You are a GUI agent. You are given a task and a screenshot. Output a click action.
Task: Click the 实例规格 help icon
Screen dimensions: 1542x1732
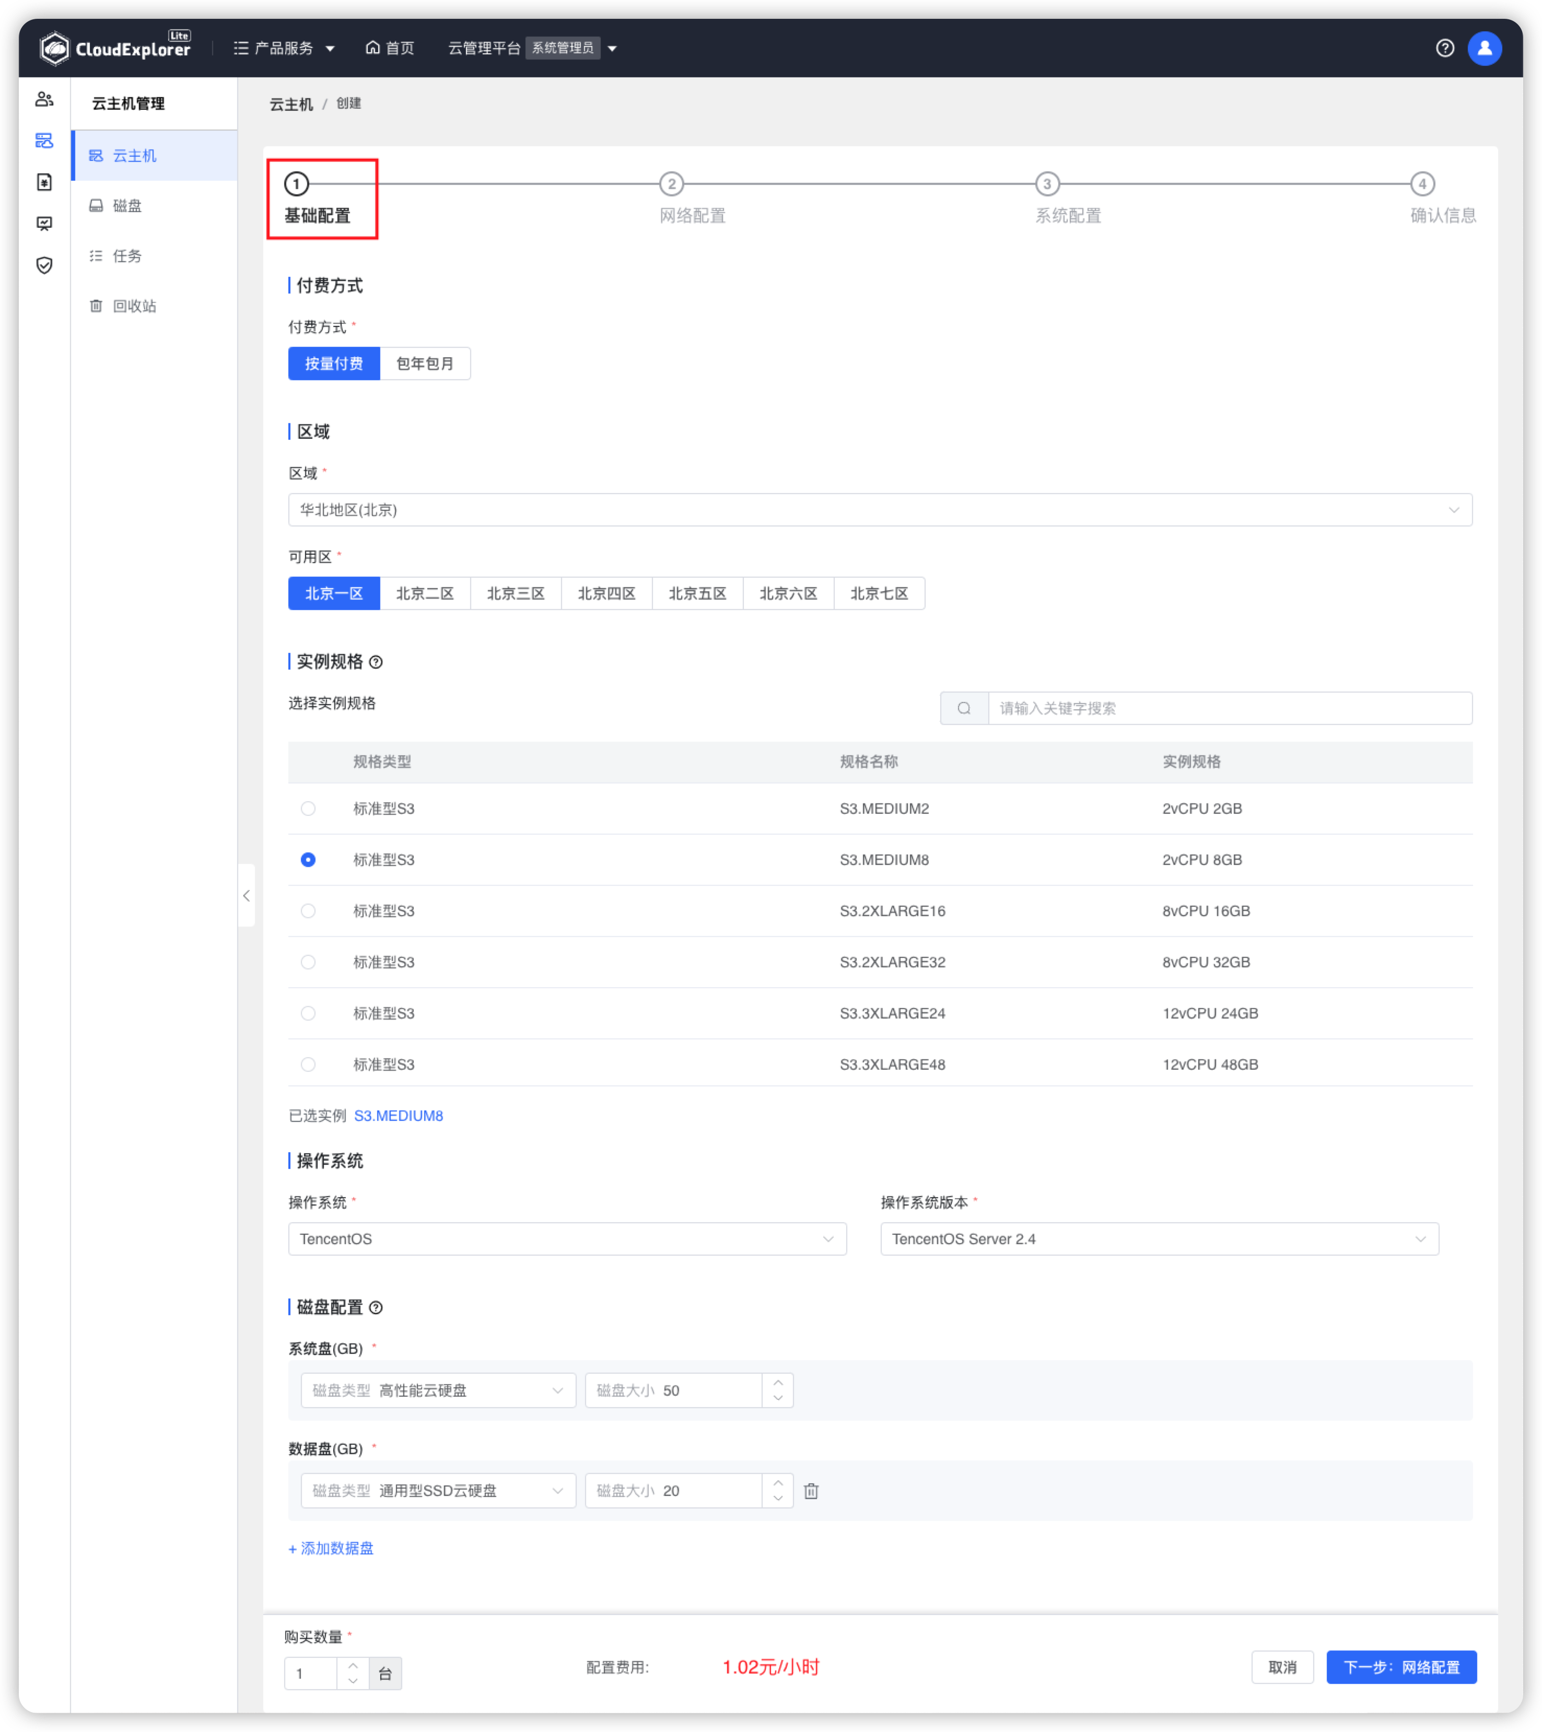click(x=376, y=662)
